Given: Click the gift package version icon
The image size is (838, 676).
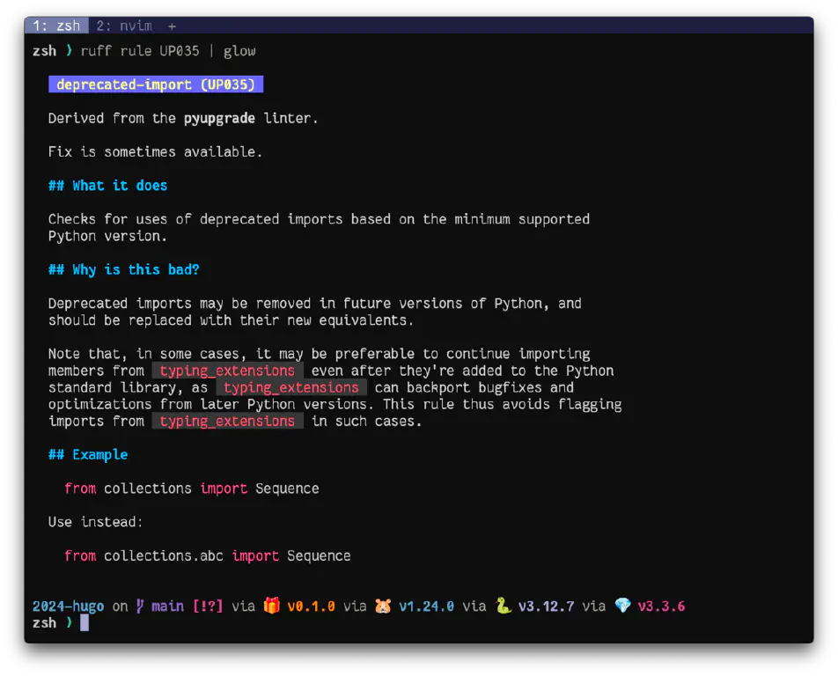Looking at the screenshot, I should (272, 606).
